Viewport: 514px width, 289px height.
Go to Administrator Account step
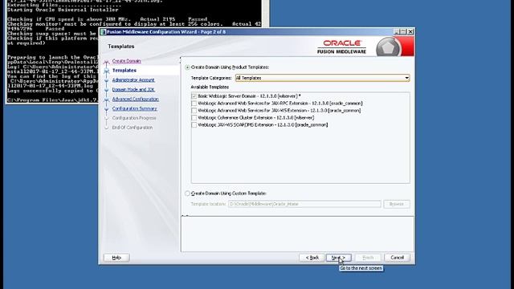pos(133,80)
